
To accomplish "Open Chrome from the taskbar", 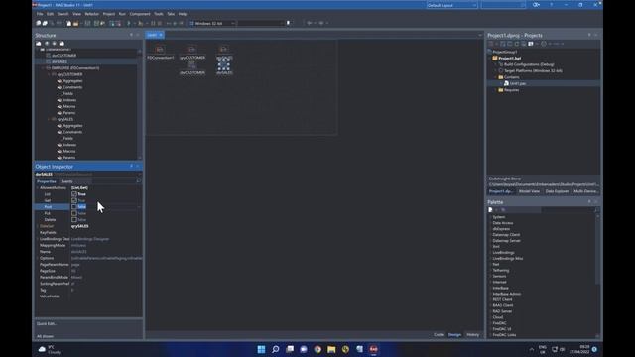I will (x=317, y=349).
